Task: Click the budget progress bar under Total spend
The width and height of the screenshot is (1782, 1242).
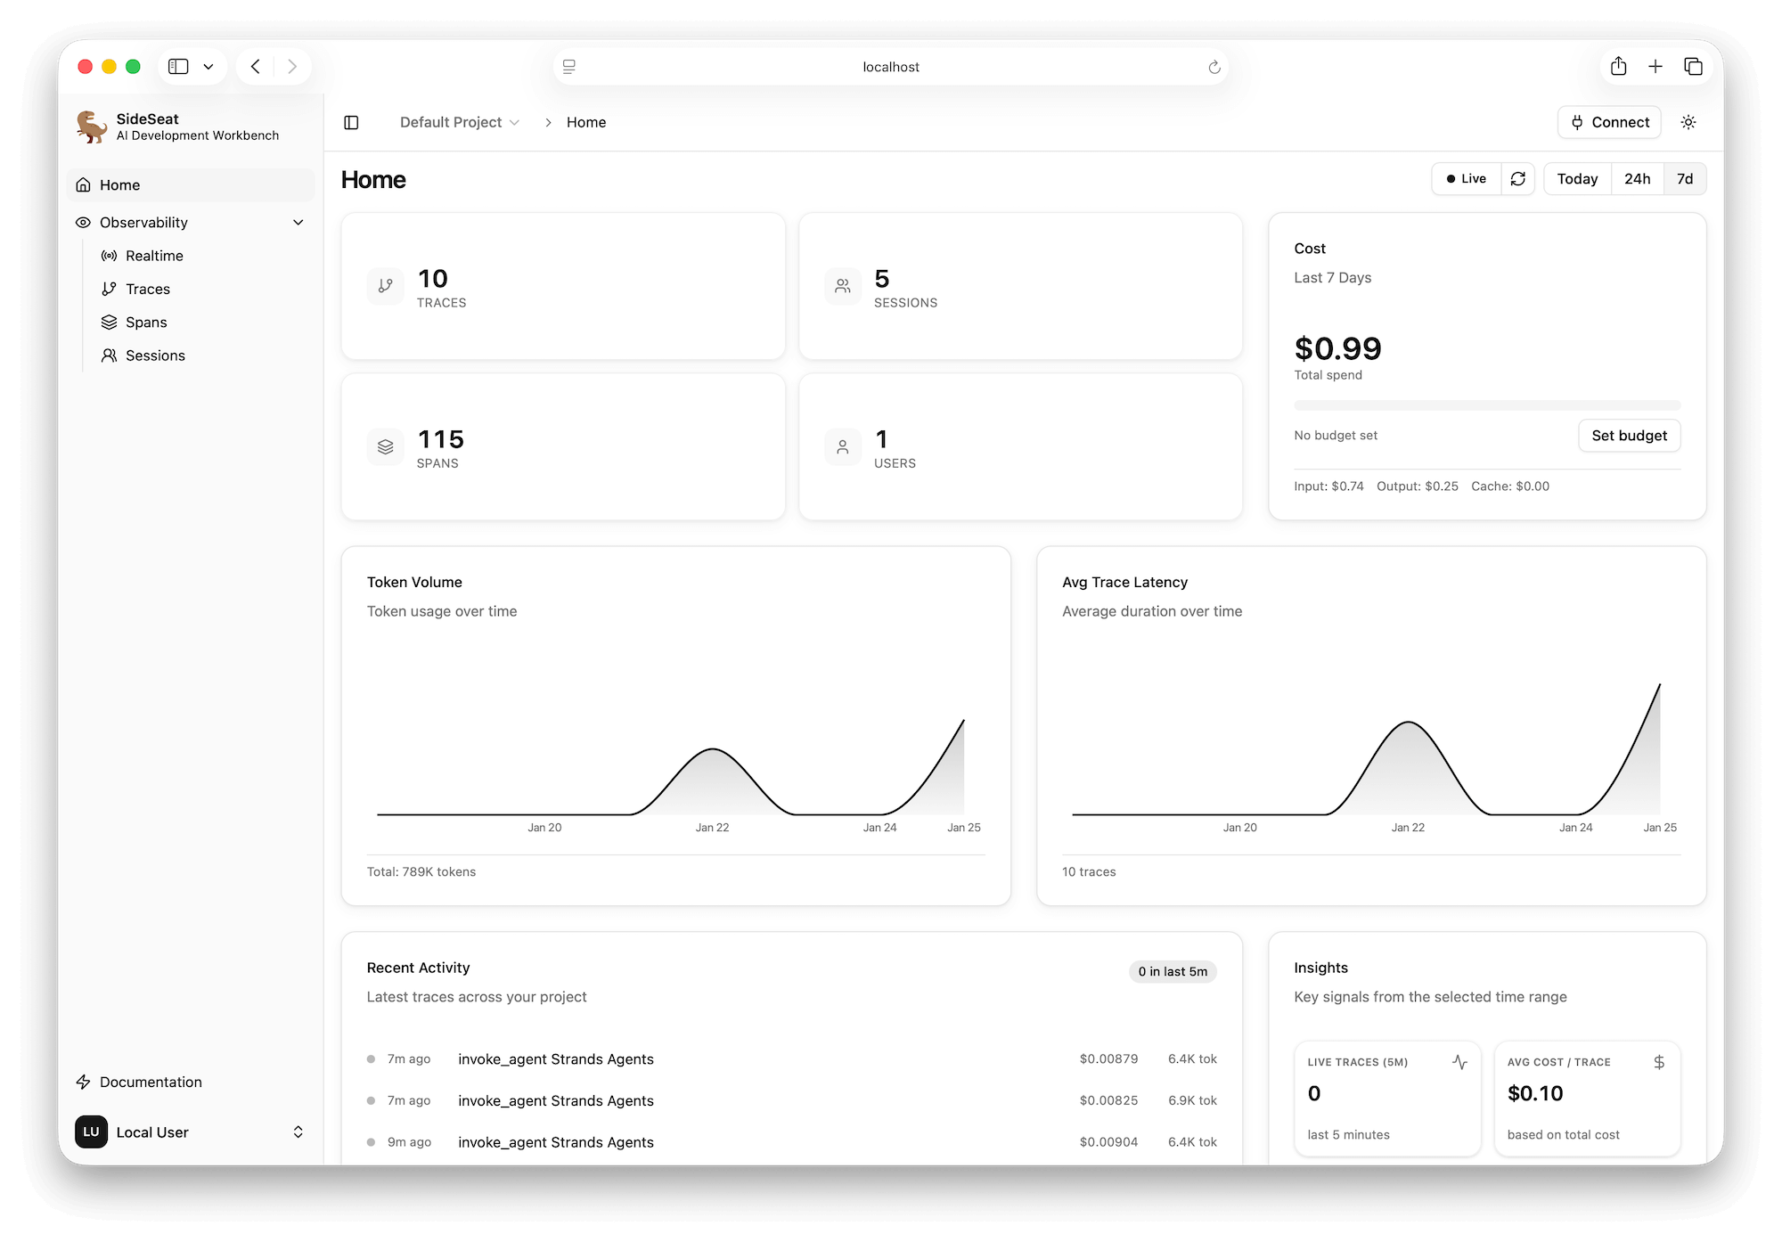Action: click(1486, 405)
